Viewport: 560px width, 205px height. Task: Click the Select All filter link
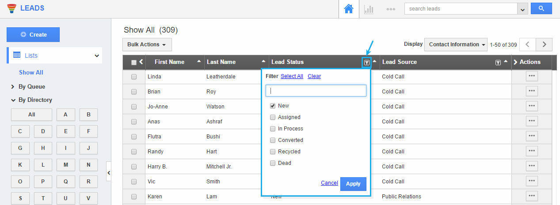point(292,76)
